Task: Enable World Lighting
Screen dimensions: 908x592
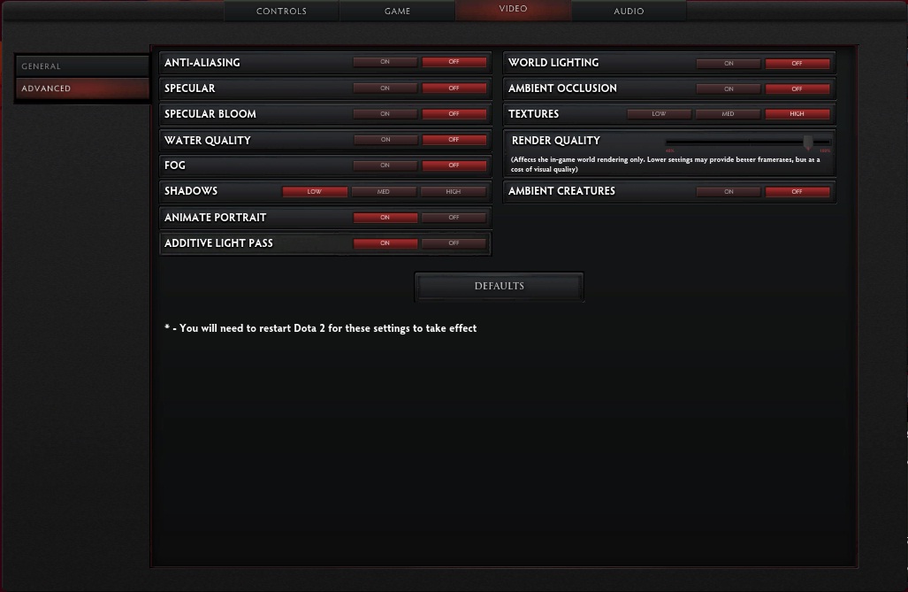Action: (x=729, y=63)
